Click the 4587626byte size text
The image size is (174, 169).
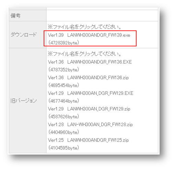63,117
